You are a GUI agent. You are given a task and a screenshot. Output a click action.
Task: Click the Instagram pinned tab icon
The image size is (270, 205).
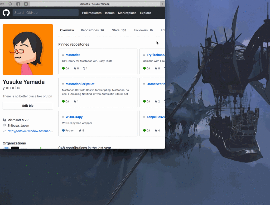click(26, 4)
